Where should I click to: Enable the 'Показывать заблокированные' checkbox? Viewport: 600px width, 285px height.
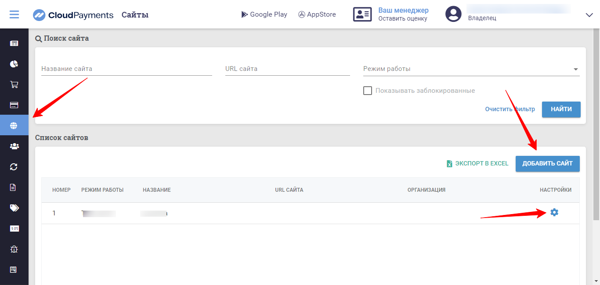[368, 91]
